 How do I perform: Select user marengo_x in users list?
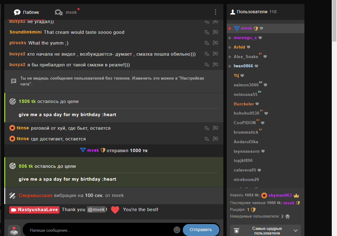(245, 38)
